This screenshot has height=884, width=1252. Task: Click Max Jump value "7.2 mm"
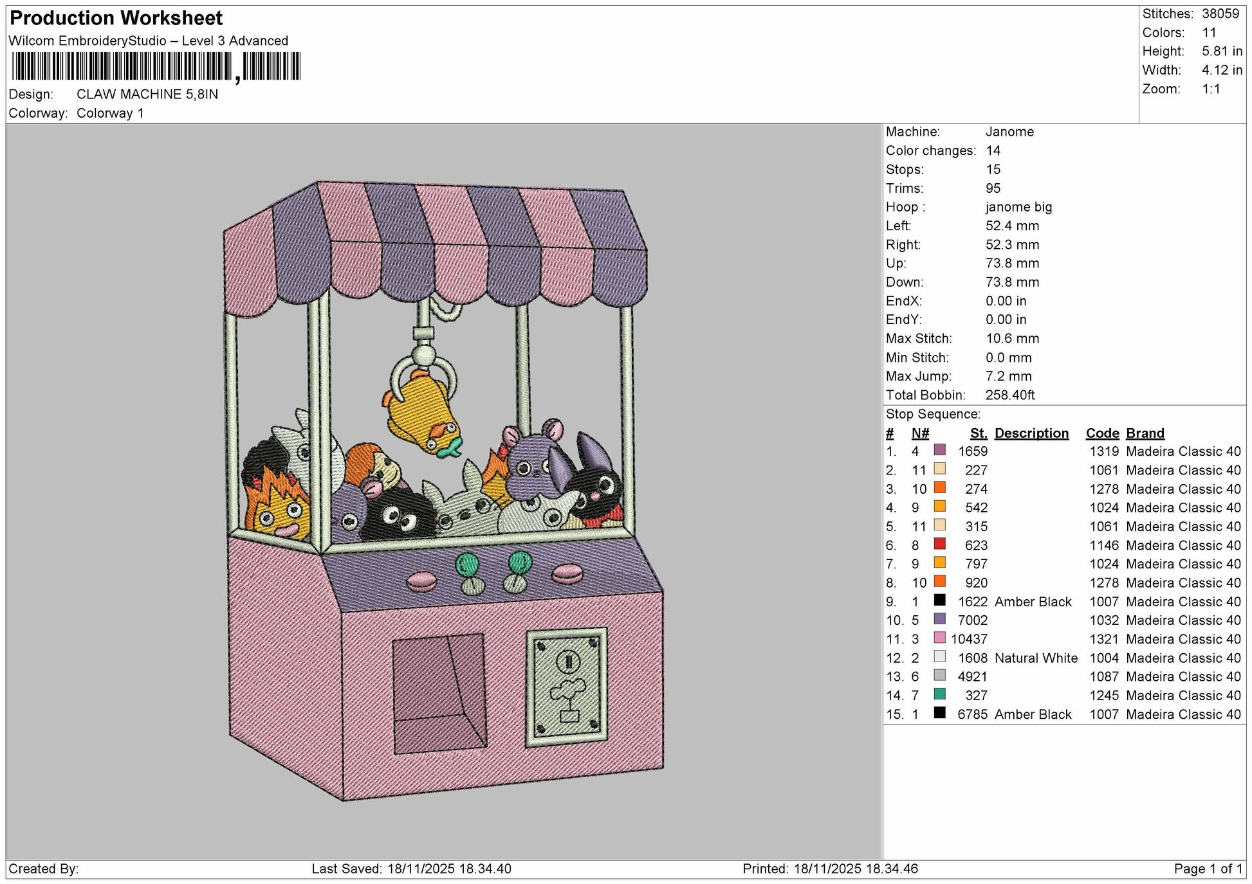pos(1009,376)
